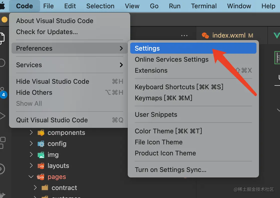
Task: Expand the contract folder chevron
Action: point(35,188)
